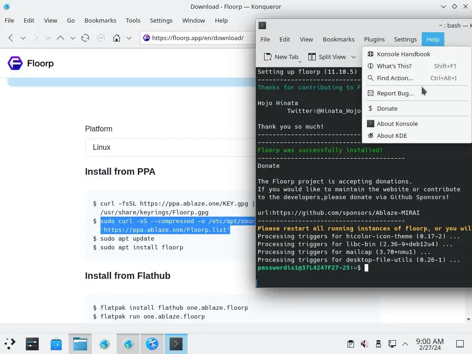This screenshot has height=354, width=472.
Task: Open Konsole Handbook from Help menu
Action: [x=417, y=54]
